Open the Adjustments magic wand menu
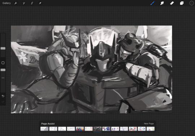 [x=24, y=3]
